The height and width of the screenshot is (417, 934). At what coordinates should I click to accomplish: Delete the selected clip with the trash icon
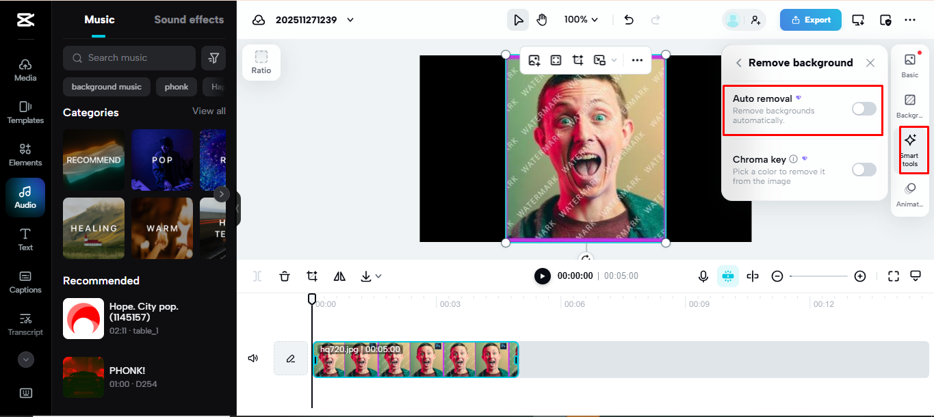pos(284,275)
